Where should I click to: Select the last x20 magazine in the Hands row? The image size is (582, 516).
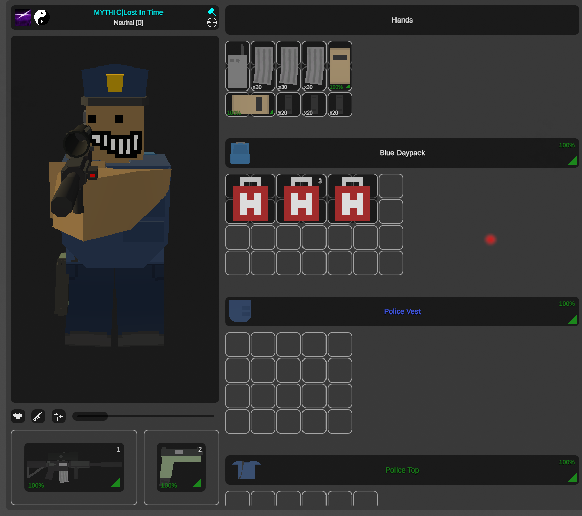point(340,104)
